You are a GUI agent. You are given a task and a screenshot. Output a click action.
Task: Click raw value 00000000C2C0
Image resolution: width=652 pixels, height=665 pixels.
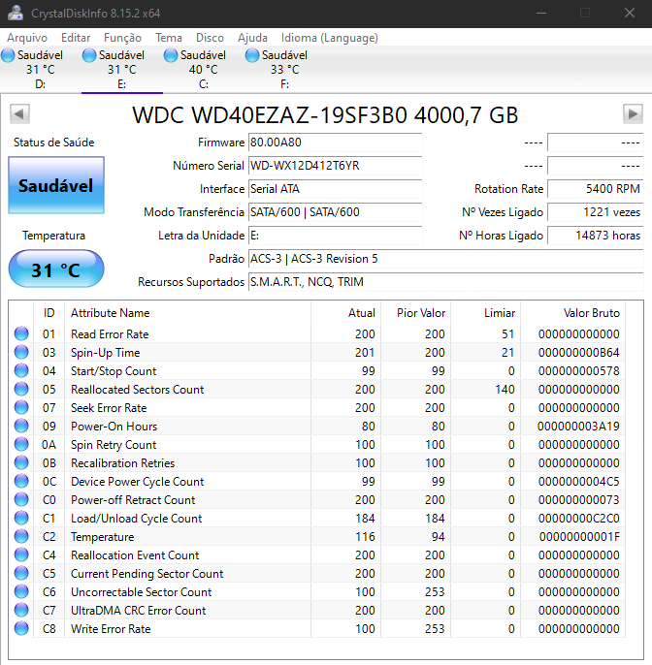[579, 519]
